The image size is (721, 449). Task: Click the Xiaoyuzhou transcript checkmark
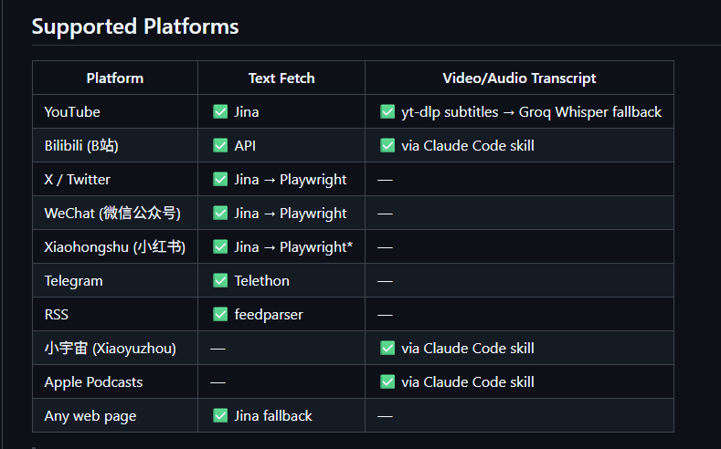pos(387,348)
